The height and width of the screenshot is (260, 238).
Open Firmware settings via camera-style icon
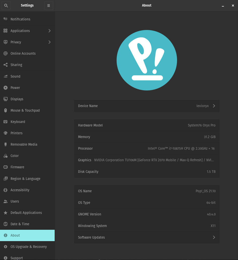tap(5, 167)
